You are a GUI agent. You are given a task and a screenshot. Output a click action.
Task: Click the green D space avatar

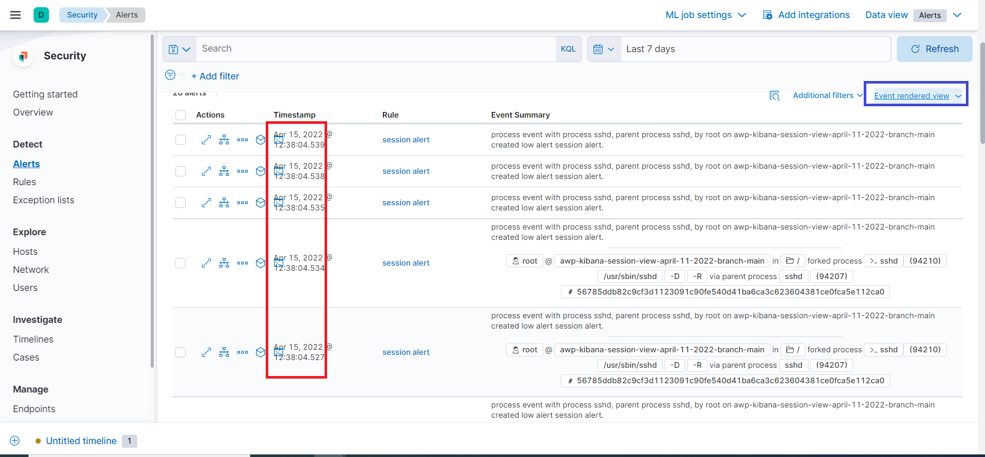(41, 15)
